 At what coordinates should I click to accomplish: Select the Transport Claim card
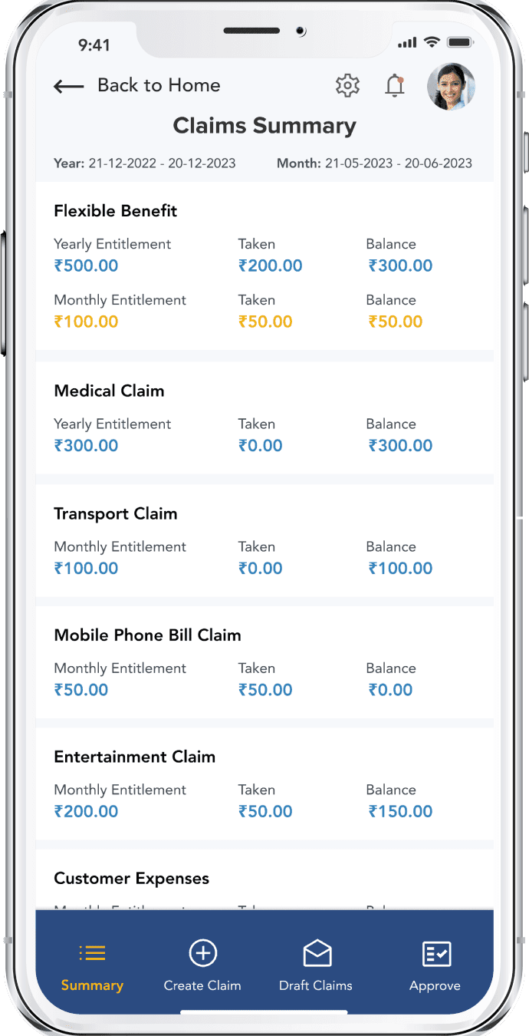(x=264, y=541)
